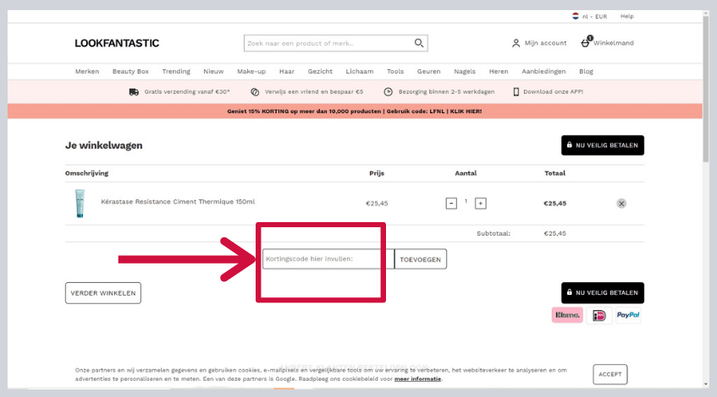This screenshot has width=717, height=397.
Task: Click the search magnifier icon
Action: (418, 43)
